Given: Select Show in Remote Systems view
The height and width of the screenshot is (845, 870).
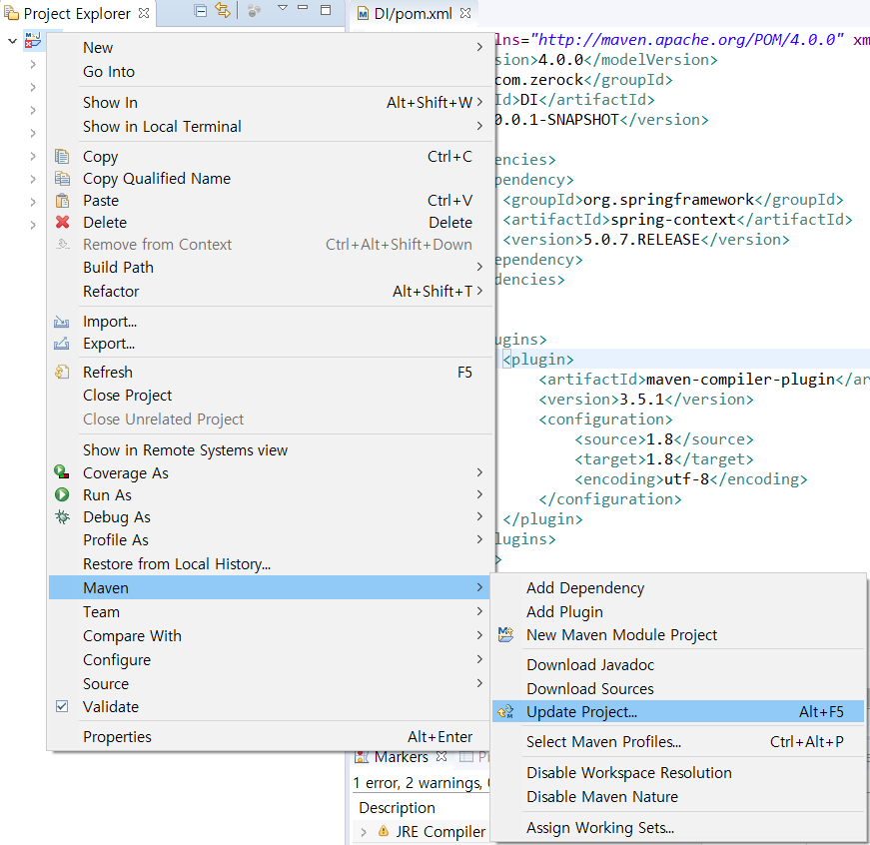Looking at the screenshot, I should [271, 449].
